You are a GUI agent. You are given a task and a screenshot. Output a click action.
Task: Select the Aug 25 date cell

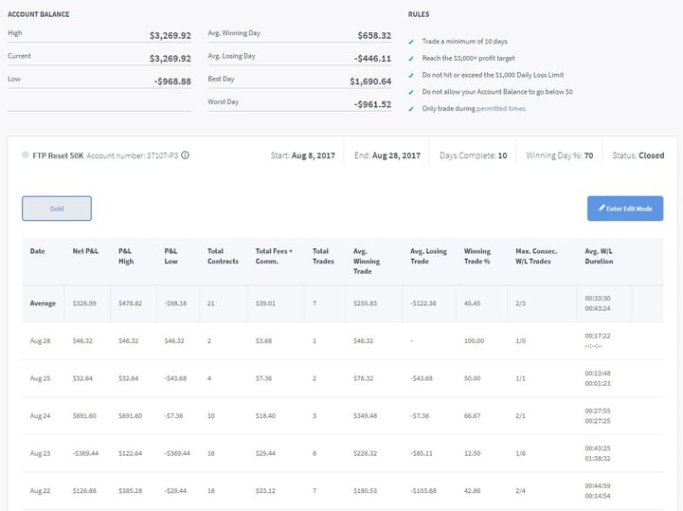40,378
